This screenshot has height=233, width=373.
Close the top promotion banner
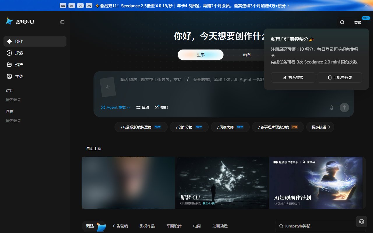coord(366,6)
